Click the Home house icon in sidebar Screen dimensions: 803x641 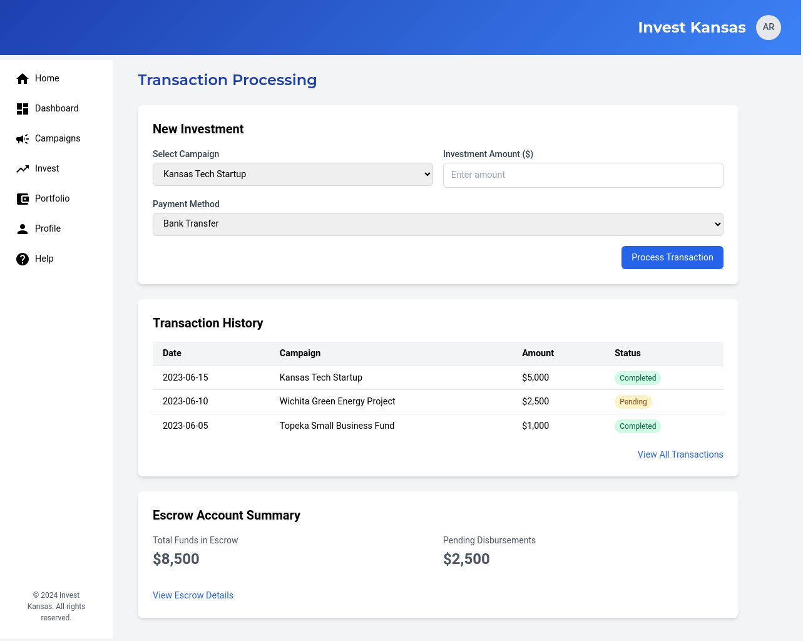pos(23,79)
